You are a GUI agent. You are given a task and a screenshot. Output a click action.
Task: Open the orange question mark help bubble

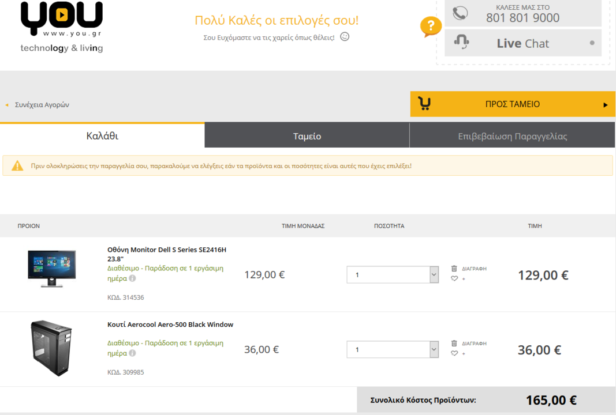coord(431,27)
